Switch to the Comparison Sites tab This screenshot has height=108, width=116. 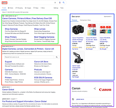coord(85,20)
